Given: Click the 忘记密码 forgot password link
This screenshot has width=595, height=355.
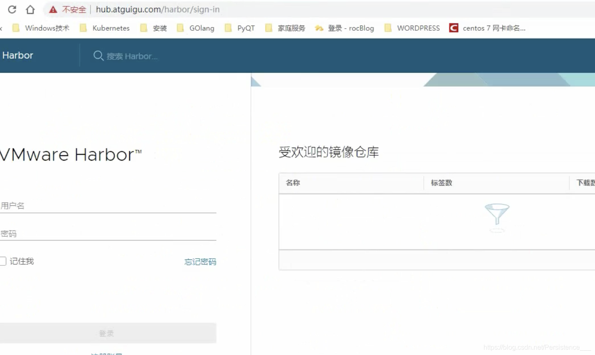Looking at the screenshot, I should pyautogui.click(x=200, y=262).
